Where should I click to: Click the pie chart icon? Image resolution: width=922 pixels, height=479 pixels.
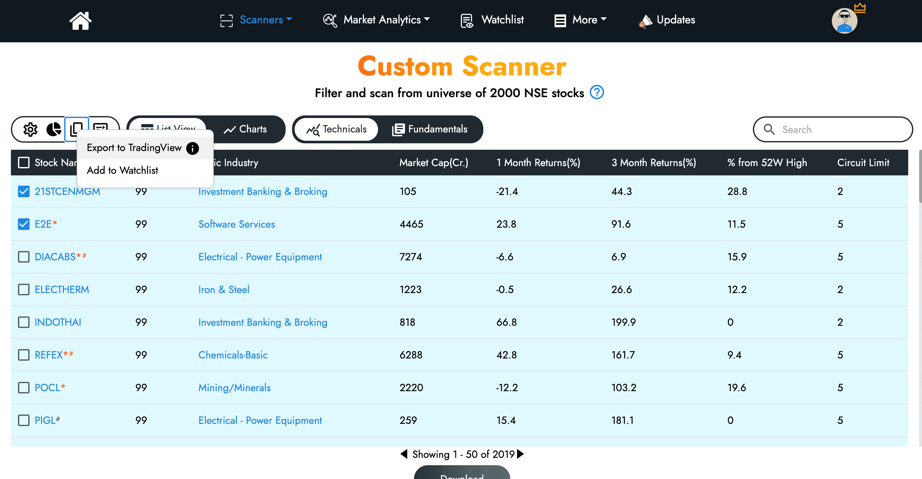click(x=54, y=130)
